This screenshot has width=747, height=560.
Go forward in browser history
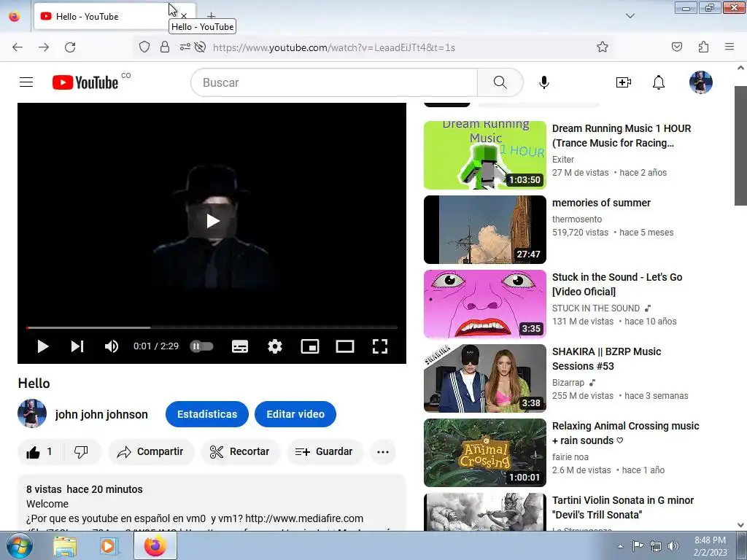pyautogui.click(x=44, y=47)
